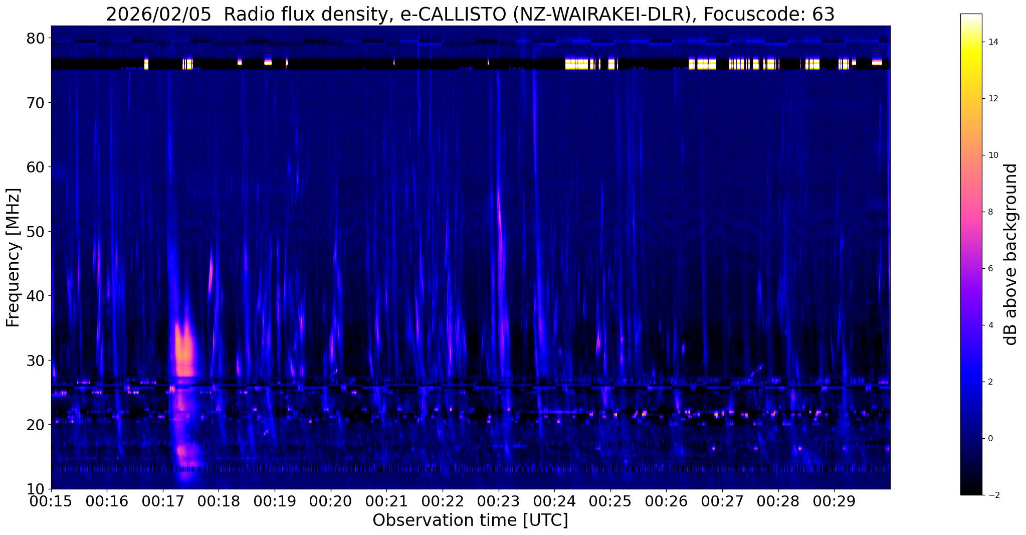
Task: Click the 00:16 time tick label
Action: coord(107,501)
